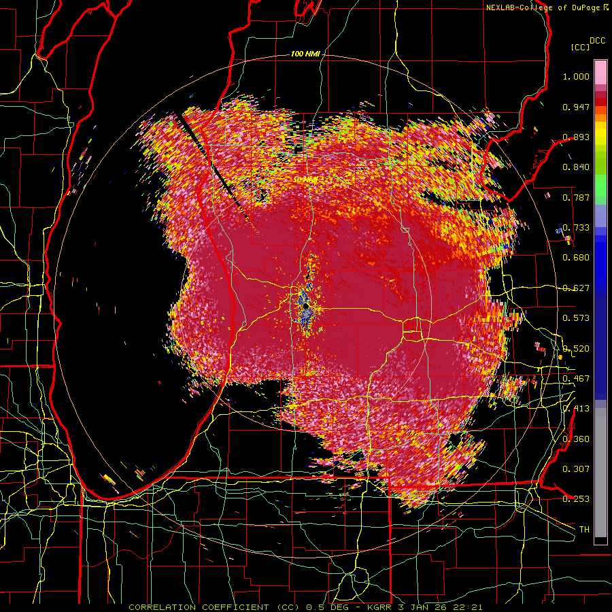This screenshot has height=612, width=612.
Task: Click the 0.947 color scale label
Action: (x=576, y=107)
